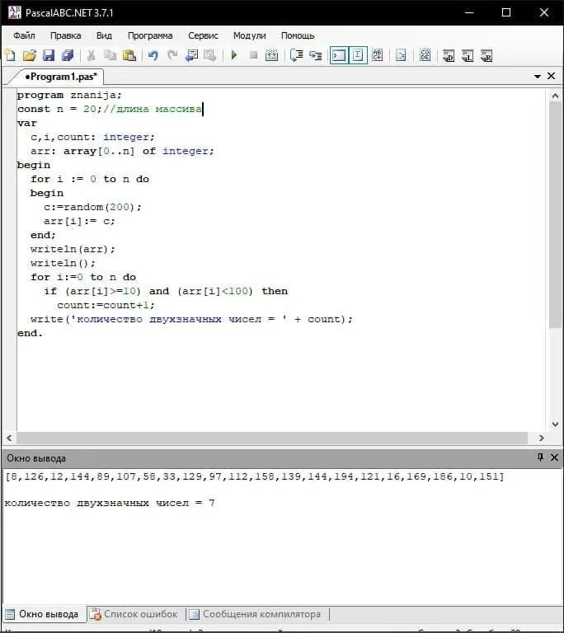This screenshot has height=633, width=564.
Task: Open the Сервис menu
Action: (203, 35)
